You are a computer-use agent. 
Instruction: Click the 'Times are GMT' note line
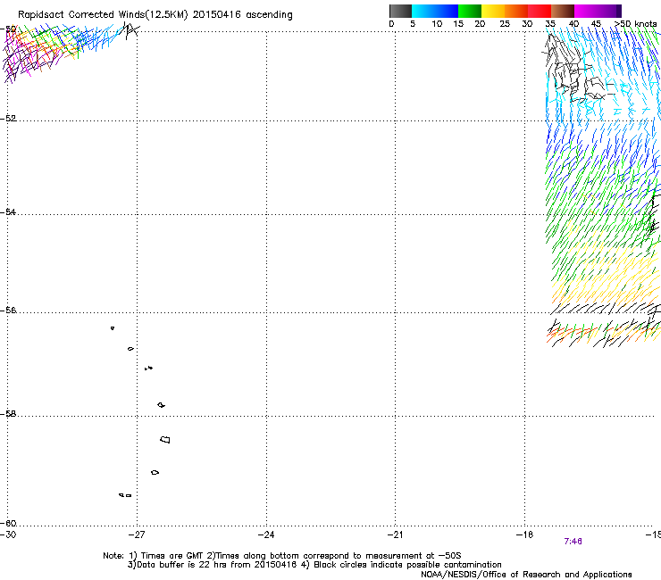tap(282, 556)
